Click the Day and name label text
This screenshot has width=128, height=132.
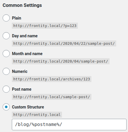coord(25,36)
